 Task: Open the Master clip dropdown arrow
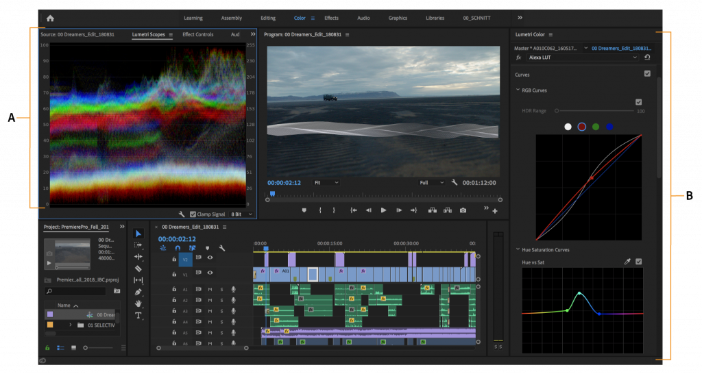(x=585, y=48)
